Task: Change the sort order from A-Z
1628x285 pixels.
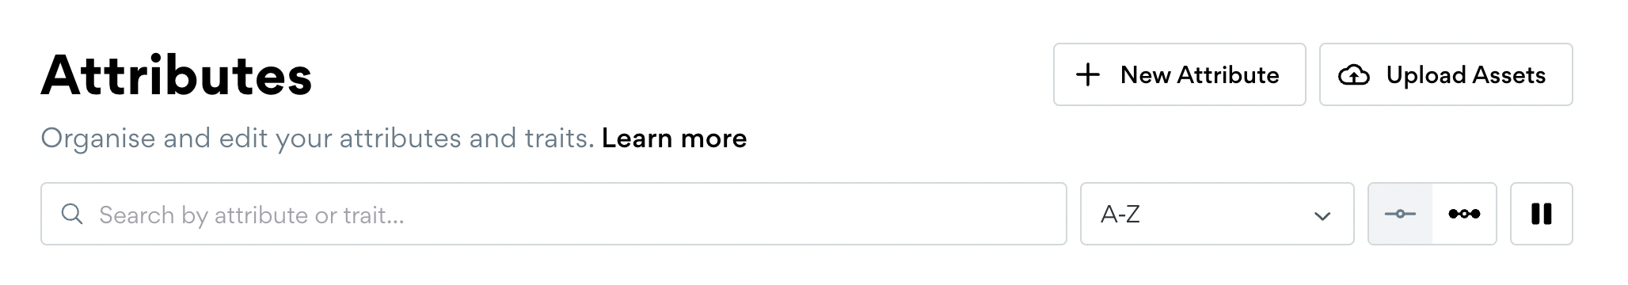Action: point(1217,214)
